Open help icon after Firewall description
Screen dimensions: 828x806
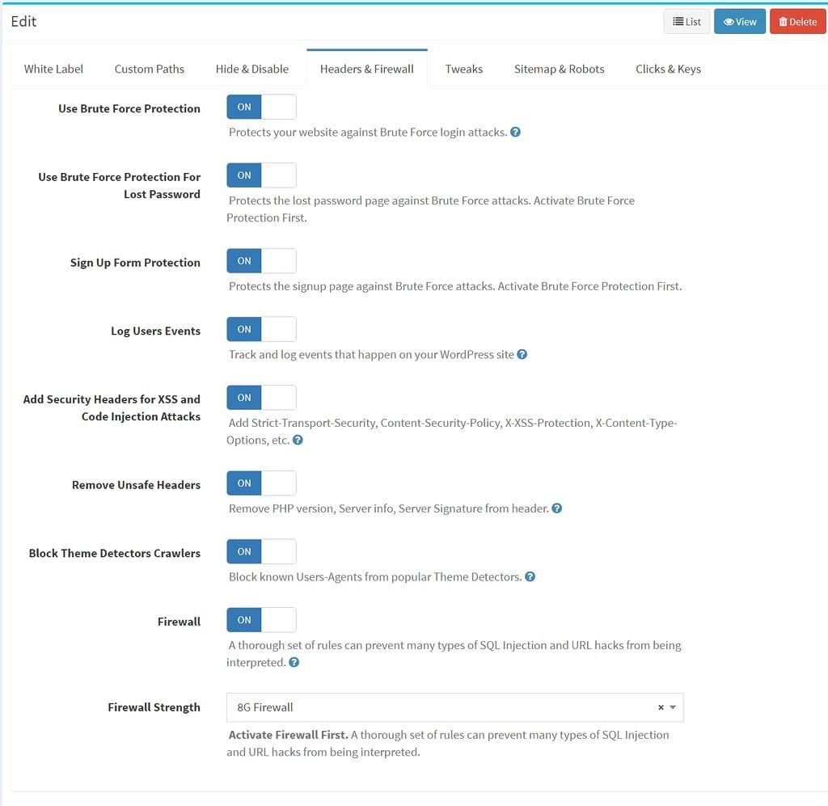(294, 662)
